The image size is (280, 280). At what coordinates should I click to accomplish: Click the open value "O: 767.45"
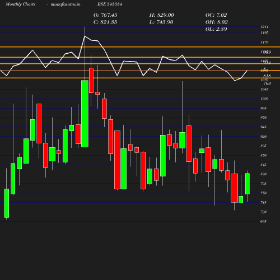click(105, 15)
